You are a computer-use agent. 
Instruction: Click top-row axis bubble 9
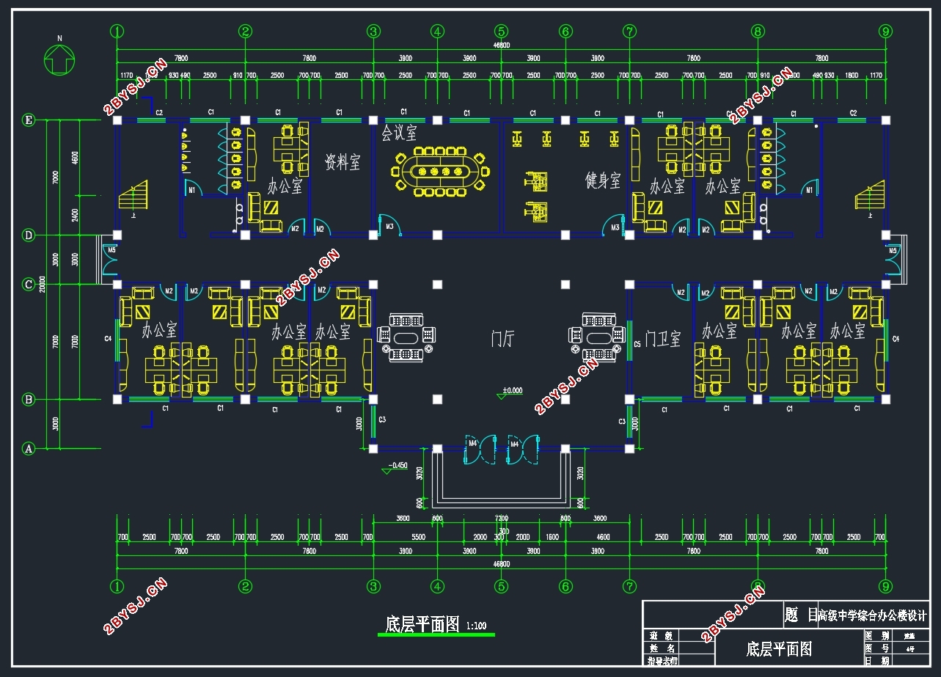[x=886, y=31]
